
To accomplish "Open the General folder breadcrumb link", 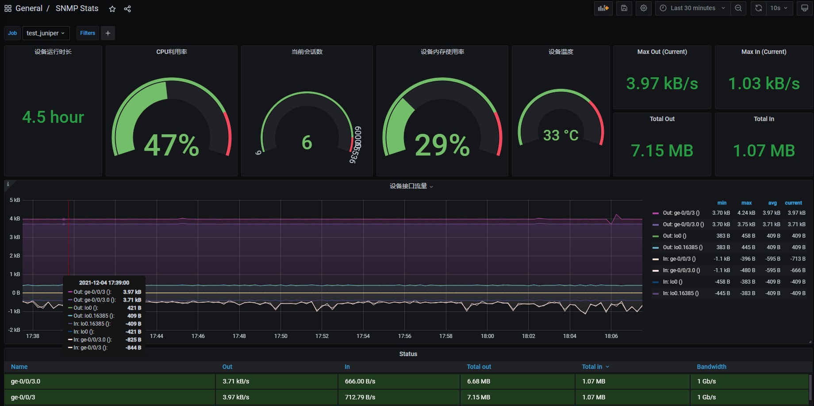I will click(29, 8).
